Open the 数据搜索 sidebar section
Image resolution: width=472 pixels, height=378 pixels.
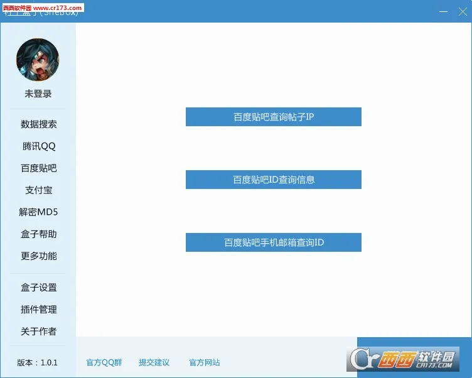pos(38,124)
